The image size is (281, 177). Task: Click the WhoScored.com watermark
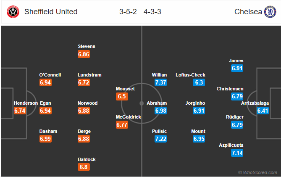click(x=258, y=172)
